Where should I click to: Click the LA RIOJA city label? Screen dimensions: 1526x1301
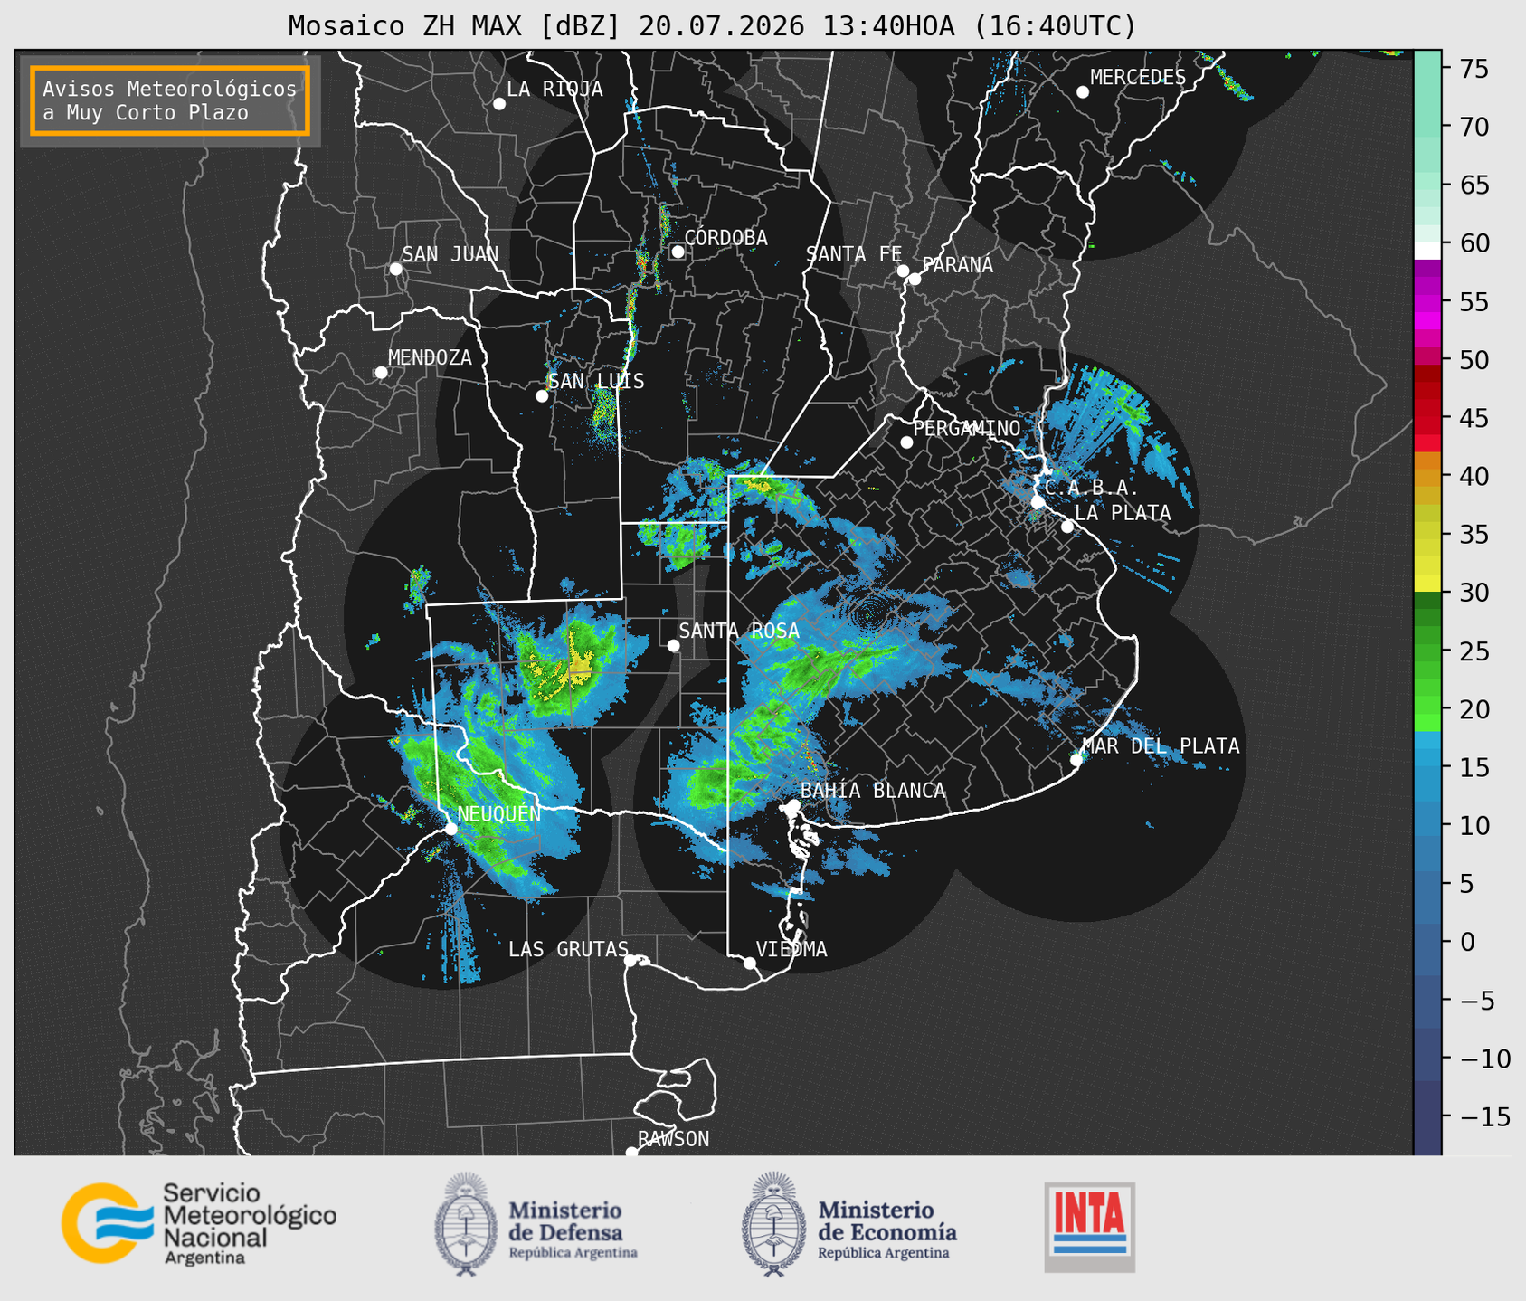pyautogui.click(x=554, y=89)
